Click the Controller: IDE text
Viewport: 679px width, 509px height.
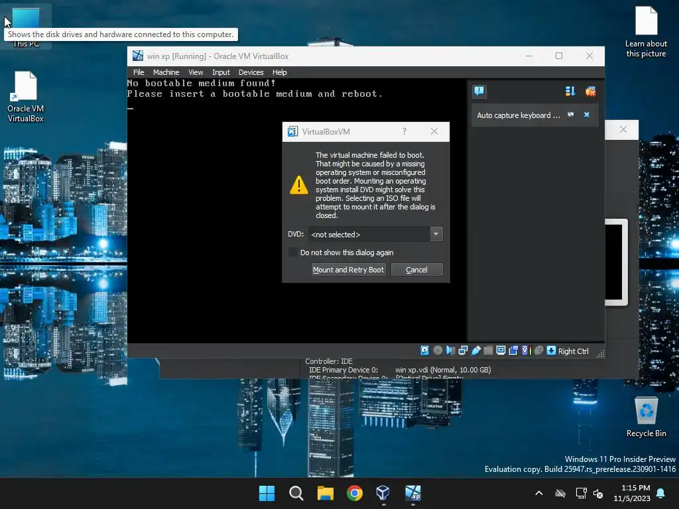pos(329,361)
